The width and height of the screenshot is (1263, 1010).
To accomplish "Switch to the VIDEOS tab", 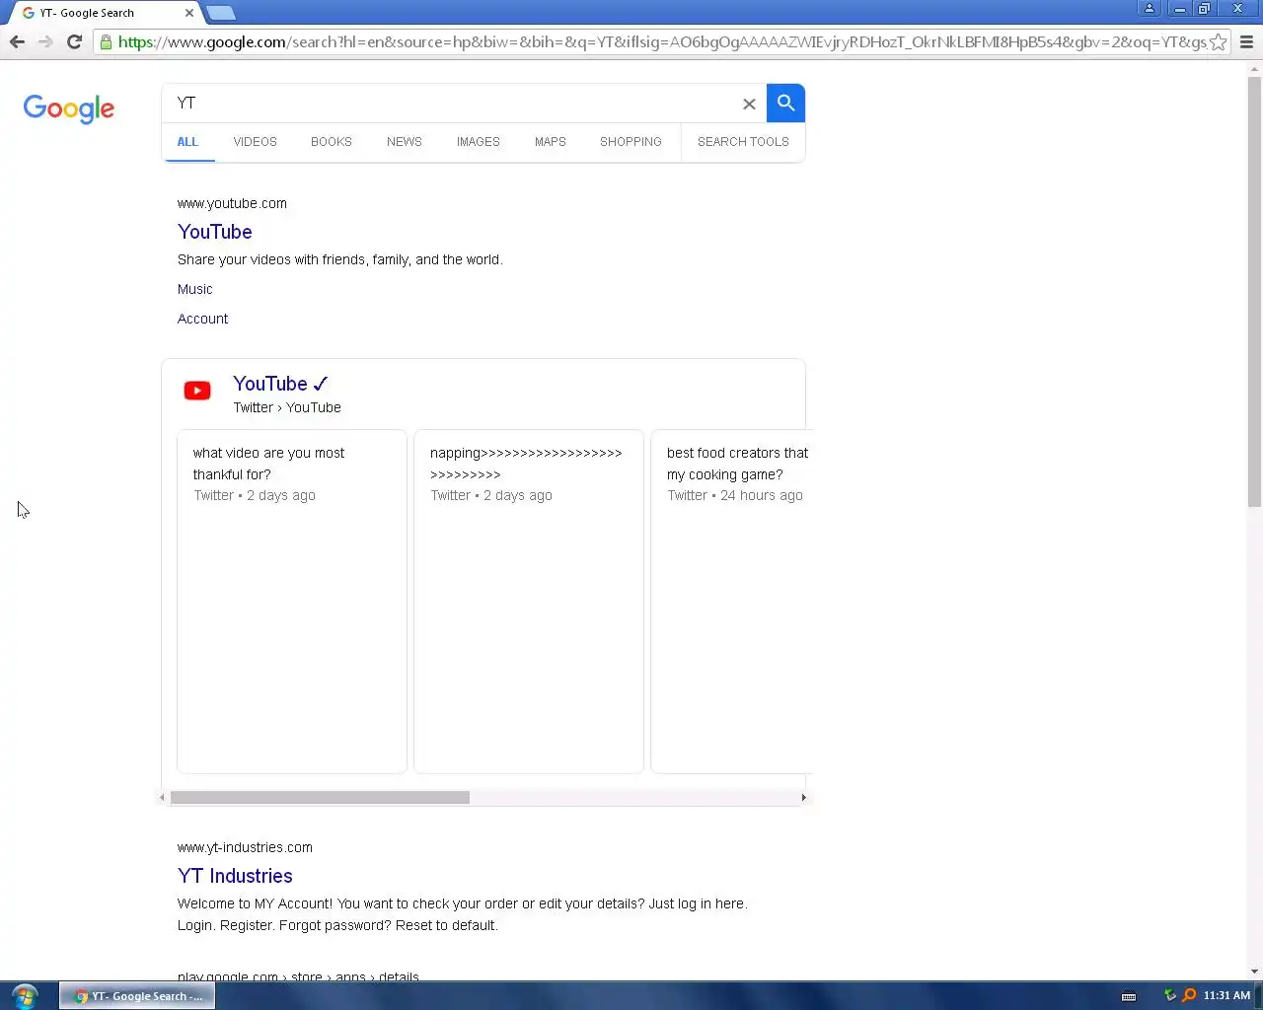I will [255, 142].
